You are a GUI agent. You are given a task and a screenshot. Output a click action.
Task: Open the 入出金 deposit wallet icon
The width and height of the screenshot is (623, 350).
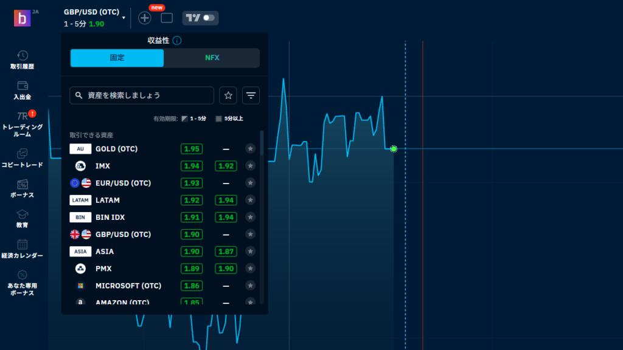click(22, 90)
